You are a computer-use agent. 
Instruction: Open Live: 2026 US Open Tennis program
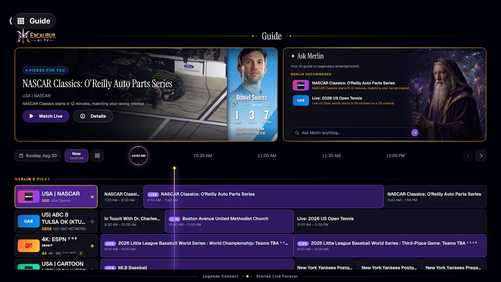point(390,221)
